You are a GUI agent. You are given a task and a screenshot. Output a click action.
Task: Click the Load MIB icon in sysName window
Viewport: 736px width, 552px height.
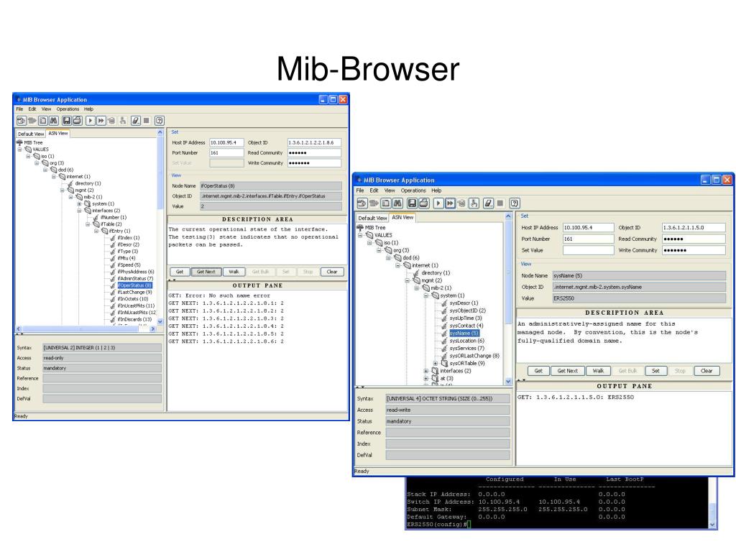point(362,203)
